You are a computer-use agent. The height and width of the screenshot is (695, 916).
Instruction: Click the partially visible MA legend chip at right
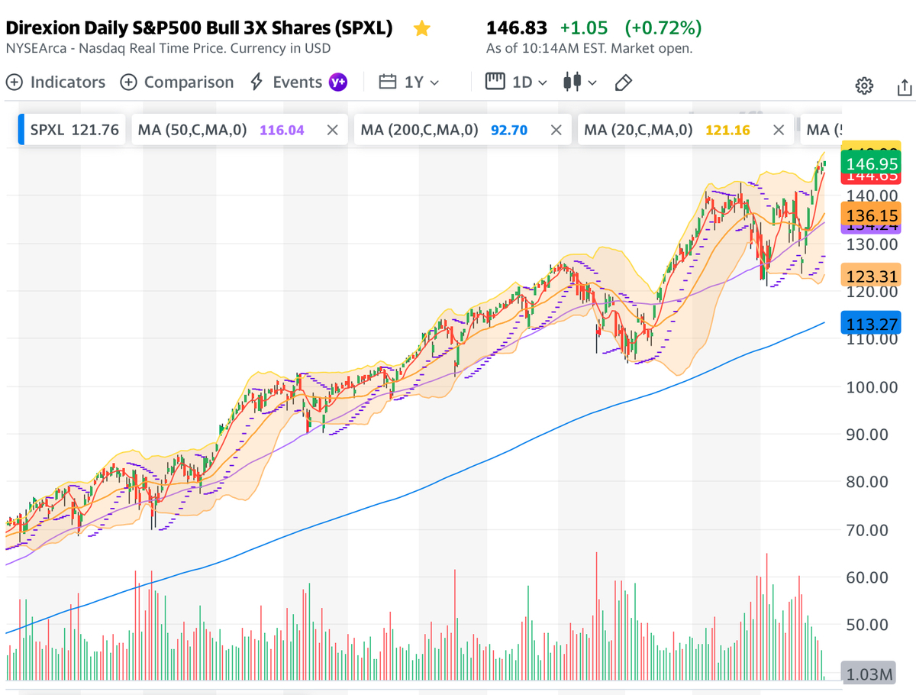[821, 130]
